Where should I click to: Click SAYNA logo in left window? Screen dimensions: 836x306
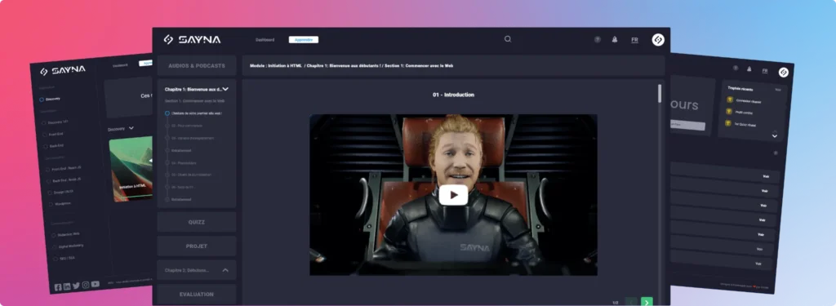coord(62,70)
